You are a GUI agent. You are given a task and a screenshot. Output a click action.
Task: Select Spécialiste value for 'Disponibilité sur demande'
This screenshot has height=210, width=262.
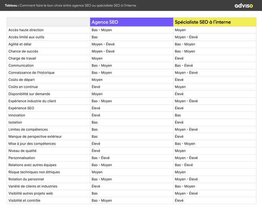pos(179,94)
